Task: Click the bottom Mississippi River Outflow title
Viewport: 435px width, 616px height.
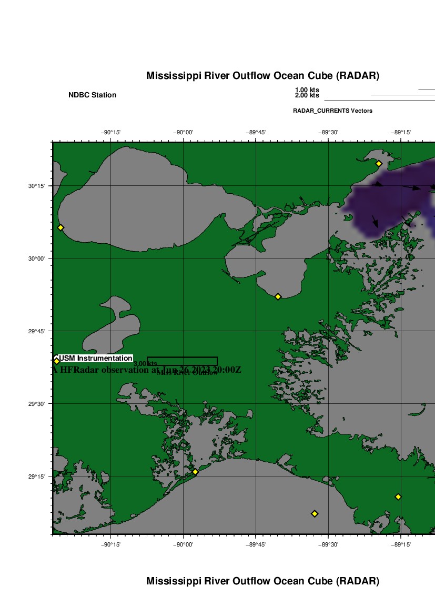Action: pyautogui.click(x=262, y=581)
